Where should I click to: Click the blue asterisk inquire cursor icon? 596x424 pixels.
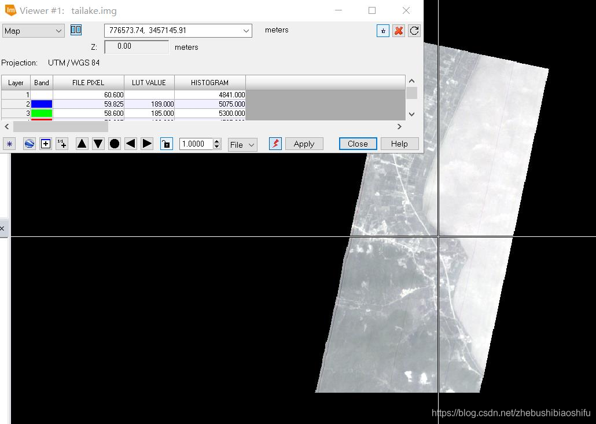pos(9,144)
